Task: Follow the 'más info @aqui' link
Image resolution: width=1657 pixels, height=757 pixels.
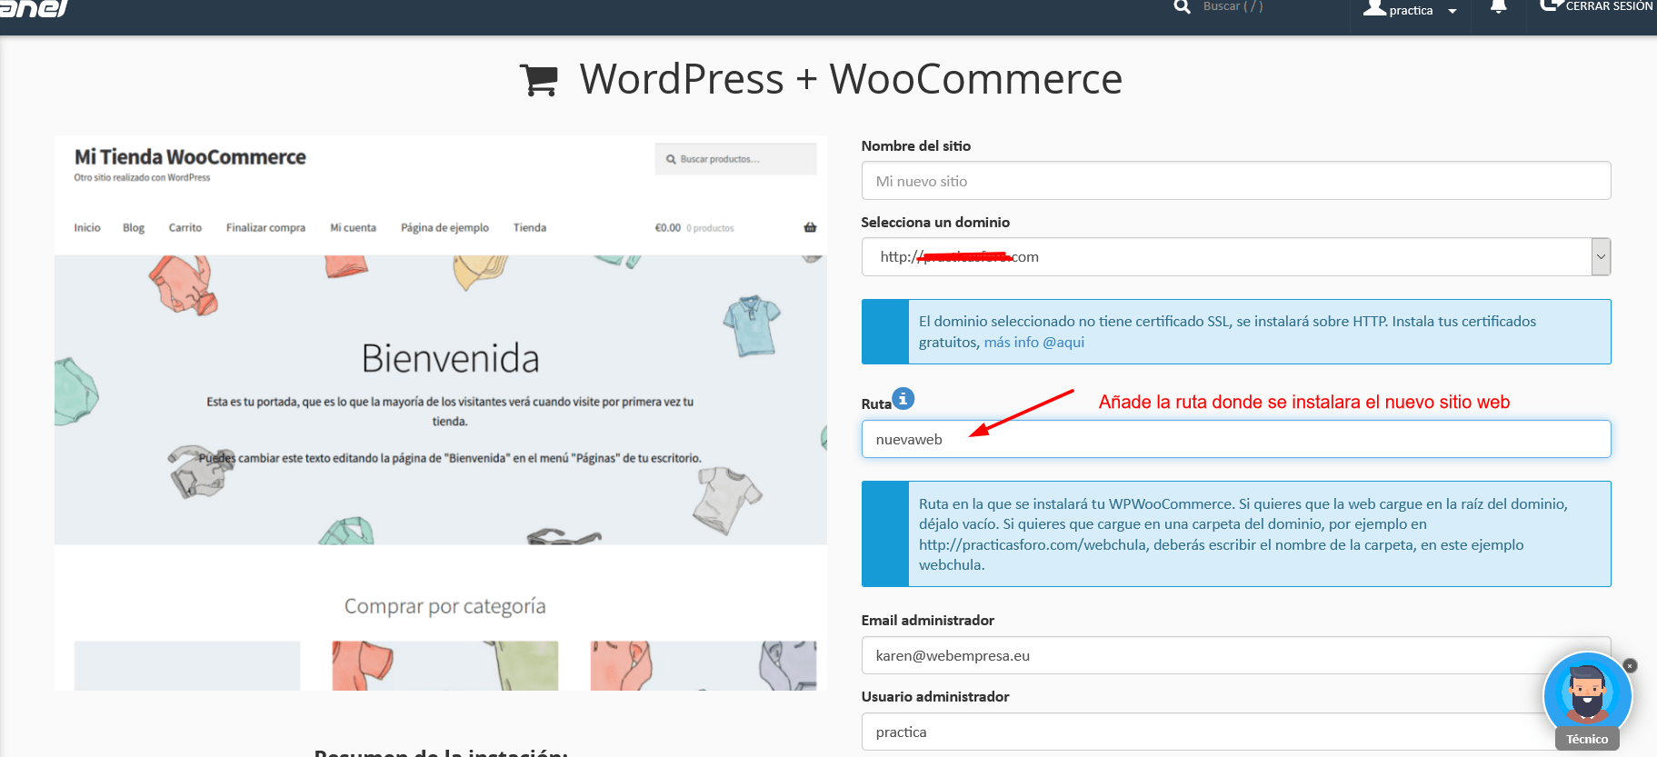Action: pos(1034,343)
